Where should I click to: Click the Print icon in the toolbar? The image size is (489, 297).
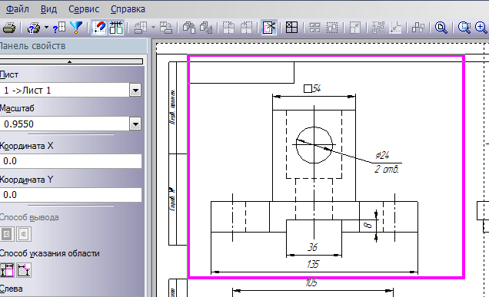click(x=9, y=28)
